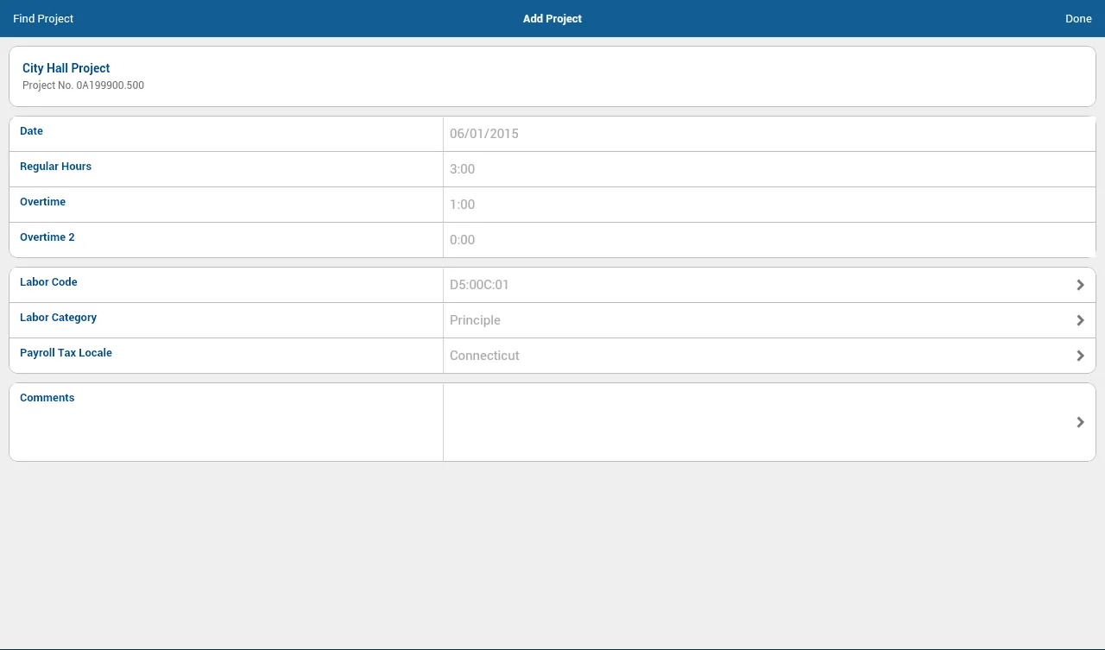
Task: Click the Date field label
Action: [31, 131]
